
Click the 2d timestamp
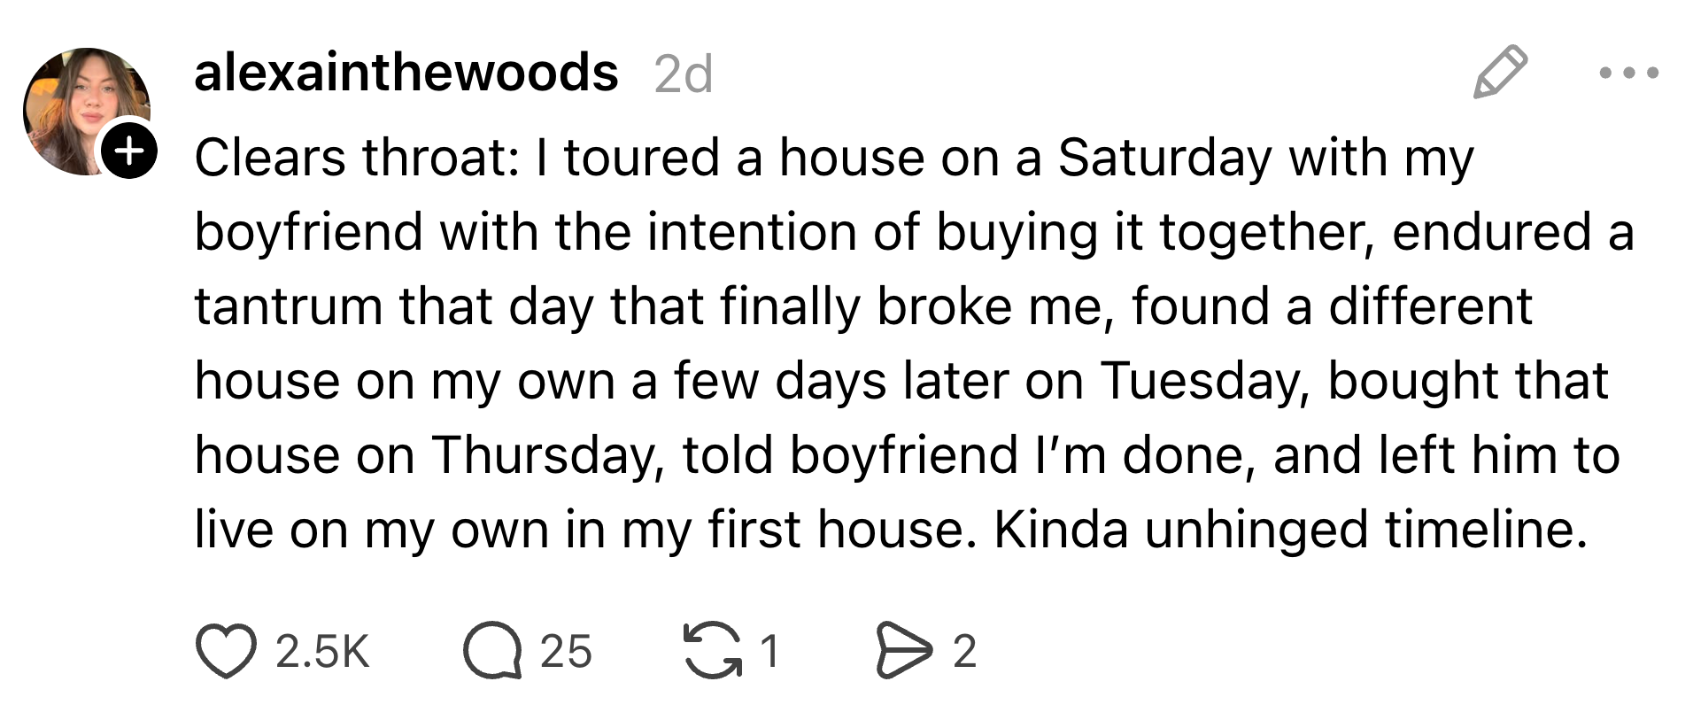(683, 74)
